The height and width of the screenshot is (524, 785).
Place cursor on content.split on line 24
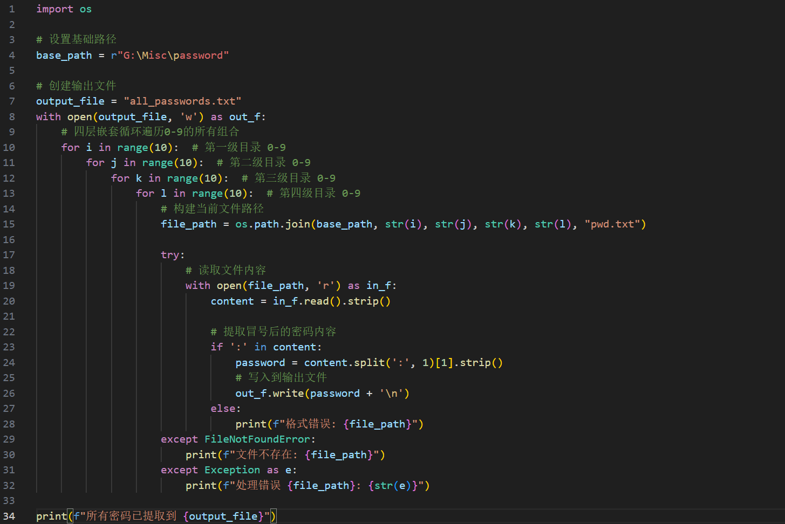click(344, 363)
